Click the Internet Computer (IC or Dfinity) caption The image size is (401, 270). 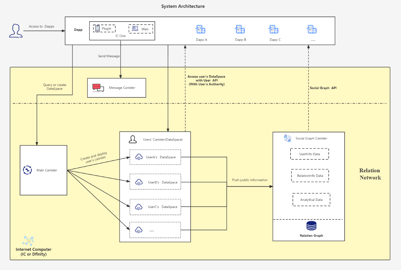coord(34,252)
